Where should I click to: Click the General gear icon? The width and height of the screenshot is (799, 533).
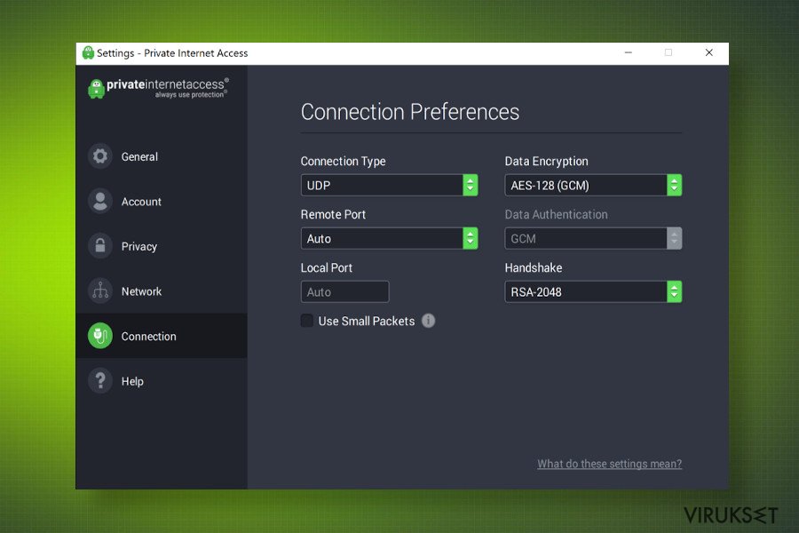point(100,156)
